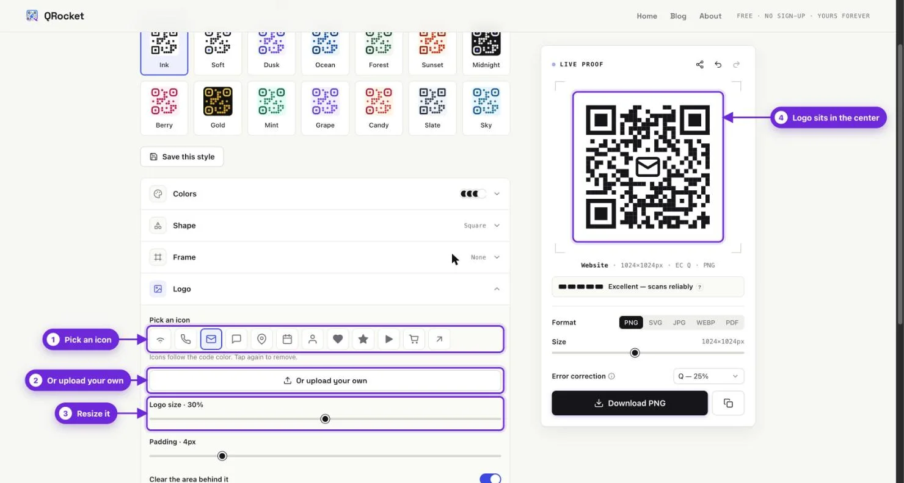Apply the Gold style preset
This screenshot has width=904, height=483.
pos(218,109)
